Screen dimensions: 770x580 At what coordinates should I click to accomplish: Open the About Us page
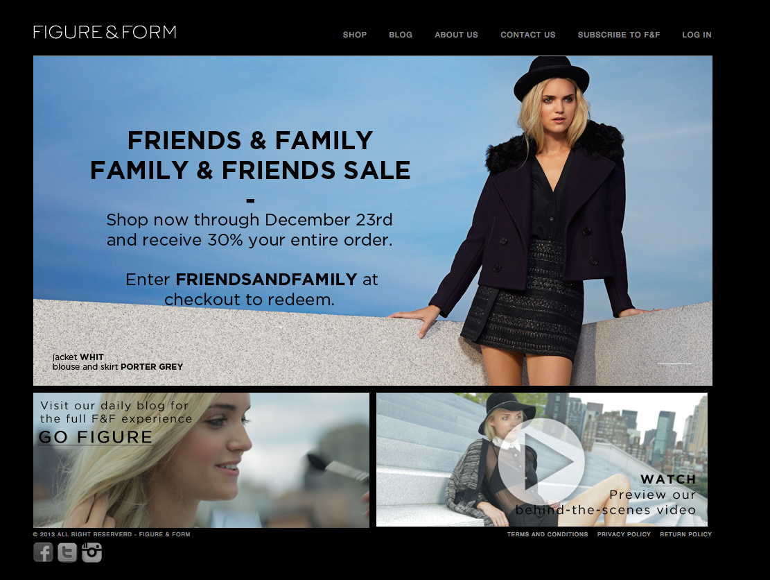pos(456,35)
